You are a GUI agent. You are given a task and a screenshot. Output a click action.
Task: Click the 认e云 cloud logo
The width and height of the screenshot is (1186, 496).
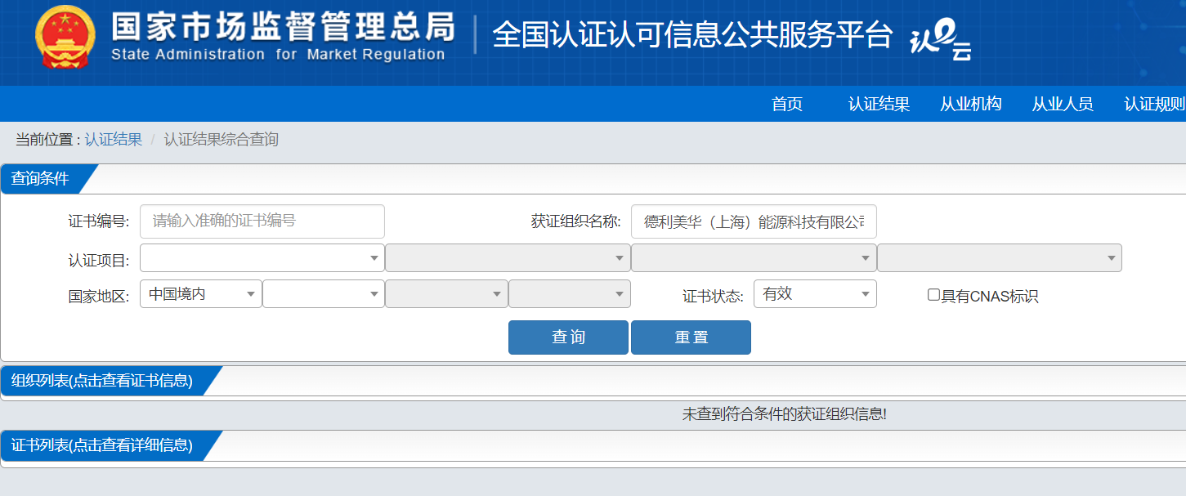(940, 40)
